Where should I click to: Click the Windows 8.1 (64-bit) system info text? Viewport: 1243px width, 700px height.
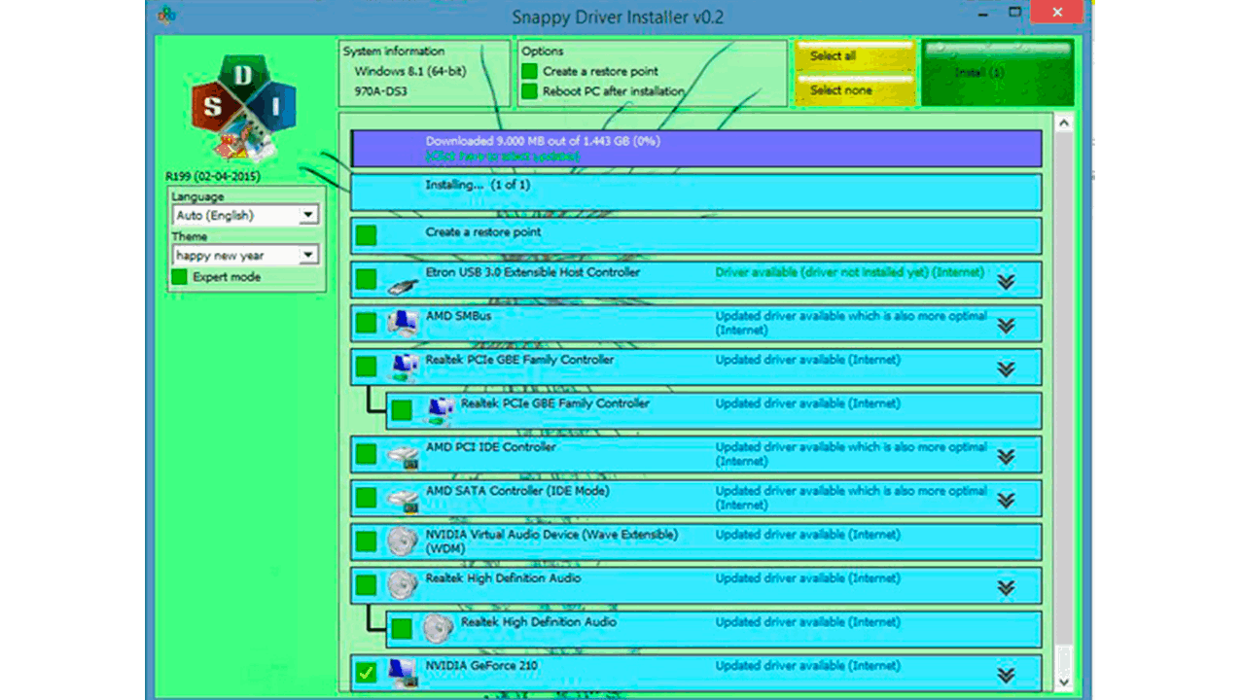pos(410,72)
